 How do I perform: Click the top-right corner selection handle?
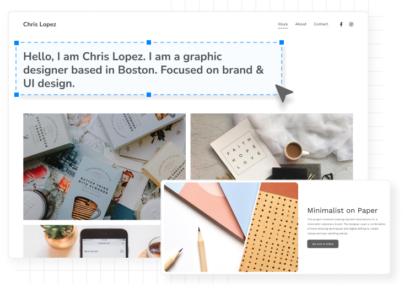click(282, 42)
